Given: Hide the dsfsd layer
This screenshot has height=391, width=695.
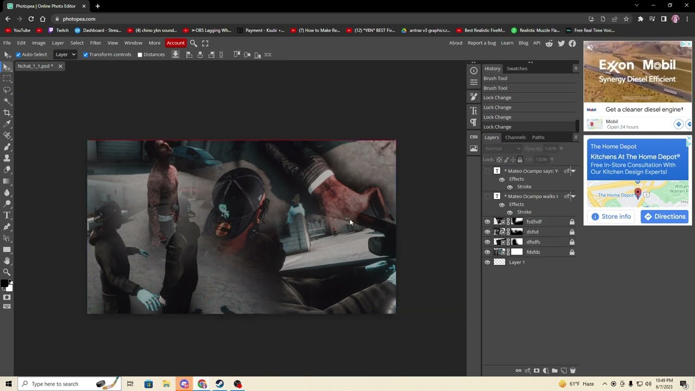Looking at the screenshot, I should pos(487,232).
